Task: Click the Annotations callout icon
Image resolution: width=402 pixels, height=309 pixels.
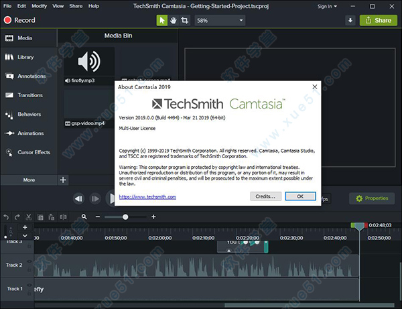Action: coord(9,76)
